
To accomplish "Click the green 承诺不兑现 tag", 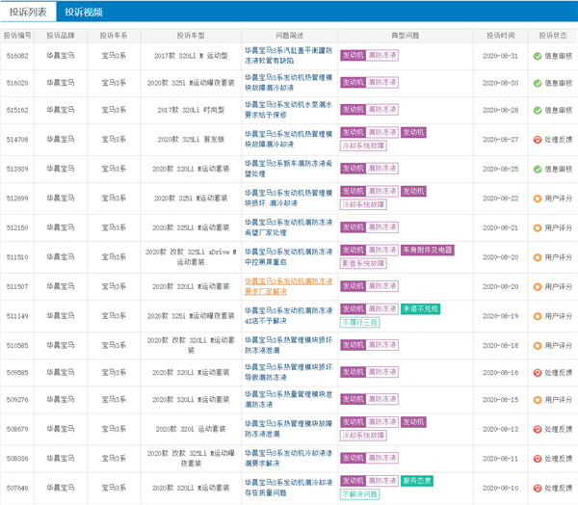I will tap(420, 309).
